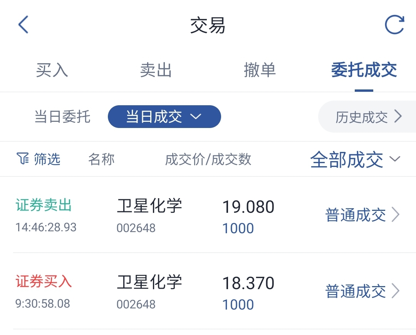Image resolution: width=416 pixels, height=335 pixels.
Task: Select the 委托成交 tab
Action: coord(364,70)
